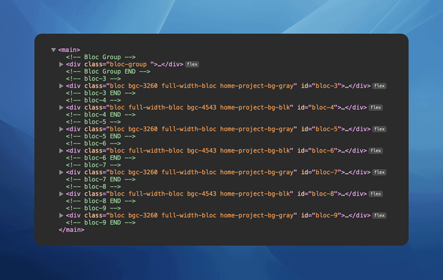443x280 pixels.
Task: Click the id value "bloc-9"
Action: click(326, 215)
